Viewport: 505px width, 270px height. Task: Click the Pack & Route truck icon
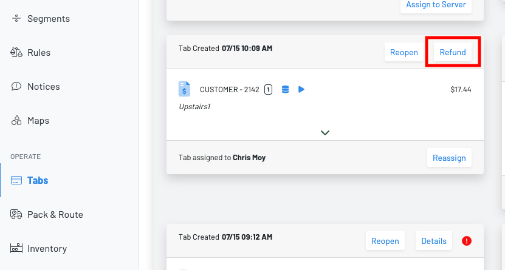(x=16, y=214)
